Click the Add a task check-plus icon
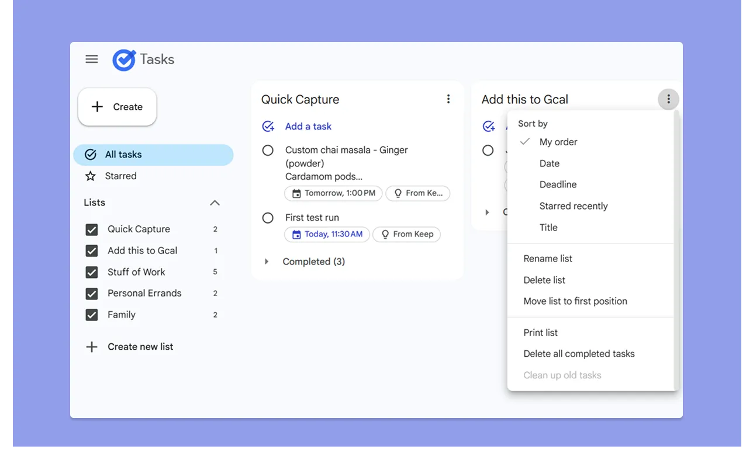 click(268, 126)
